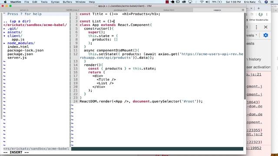The height and width of the screenshot is (156, 278).
Task: Open the browser three-dot menu
Action: (x=267, y=14)
